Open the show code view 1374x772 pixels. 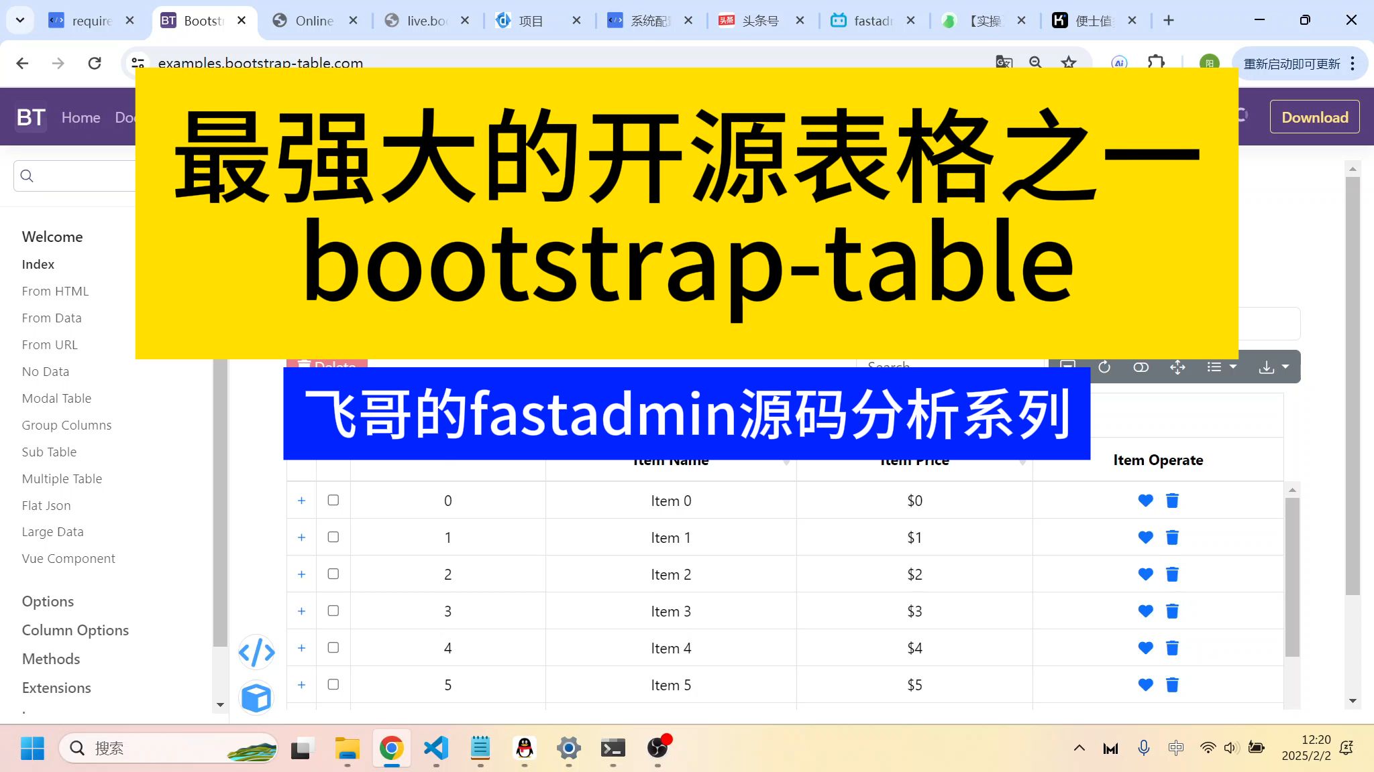coord(256,652)
